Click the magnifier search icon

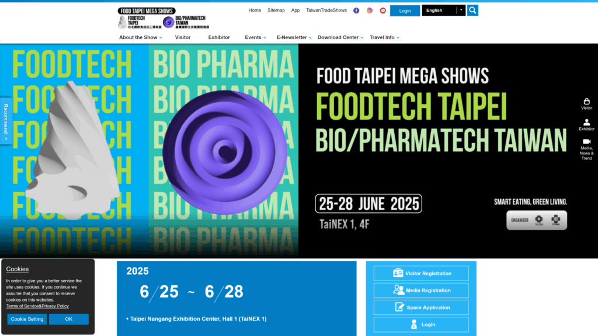tap(472, 10)
